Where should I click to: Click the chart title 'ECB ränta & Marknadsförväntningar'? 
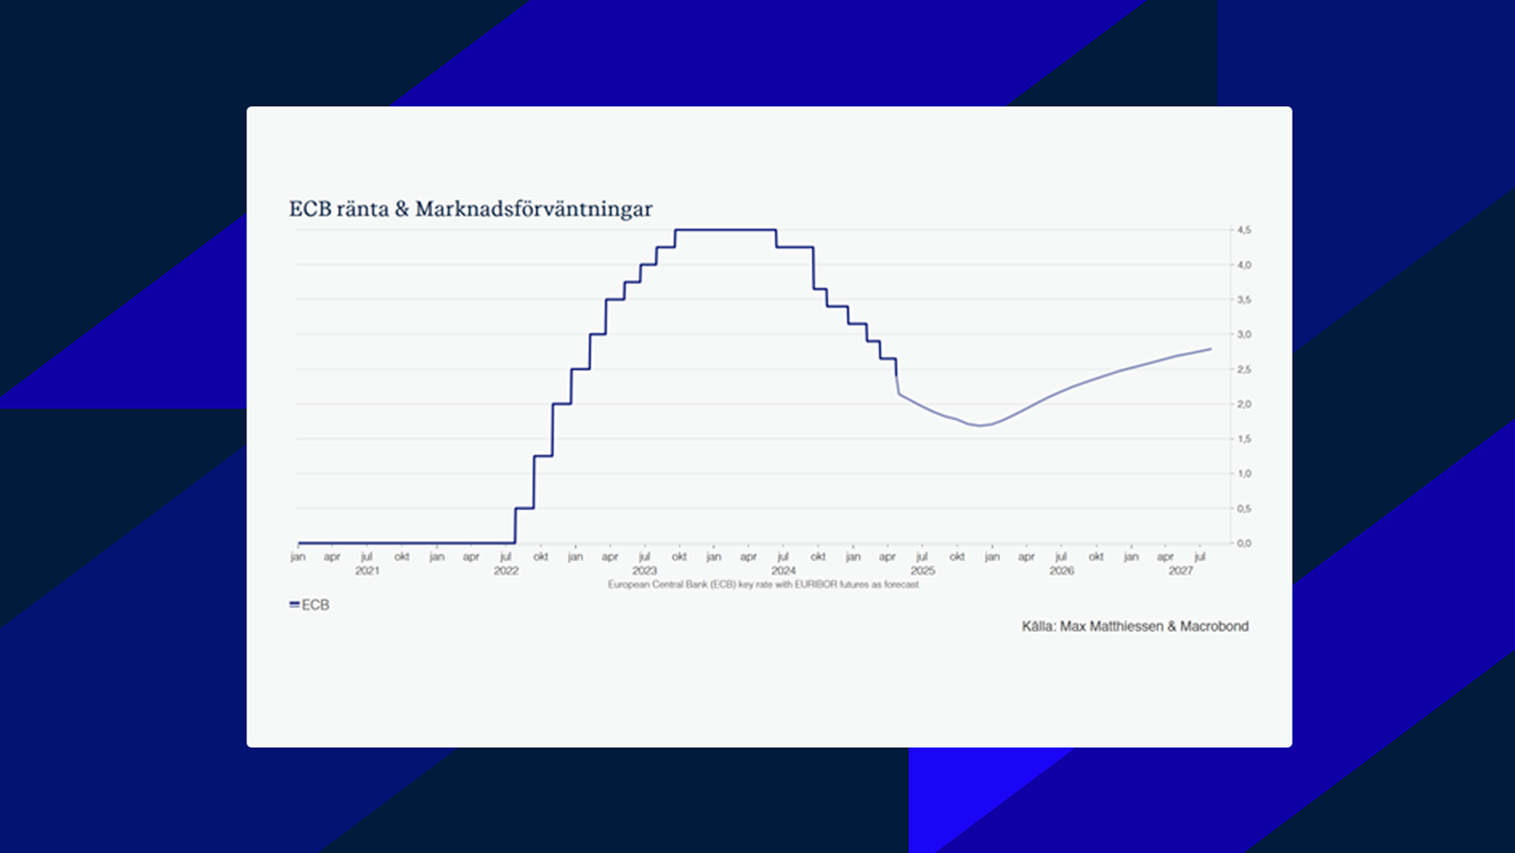[x=471, y=209]
